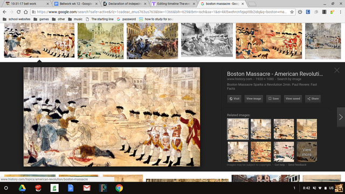
Task: Click the large Boston Massacre preview image
Action: point(112,117)
